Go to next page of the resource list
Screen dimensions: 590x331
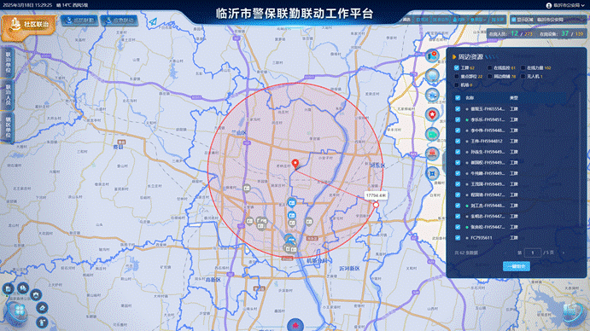coord(564,253)
